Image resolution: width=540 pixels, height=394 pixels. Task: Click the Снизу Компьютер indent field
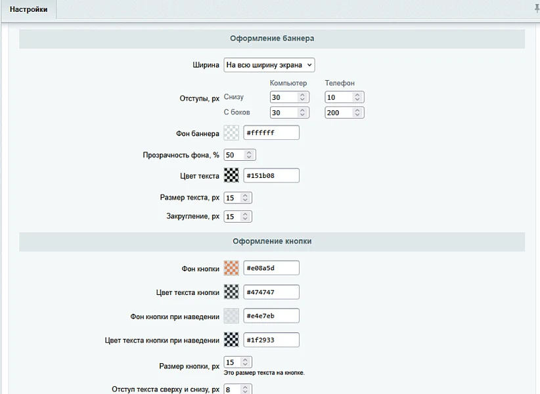[290, 97]
